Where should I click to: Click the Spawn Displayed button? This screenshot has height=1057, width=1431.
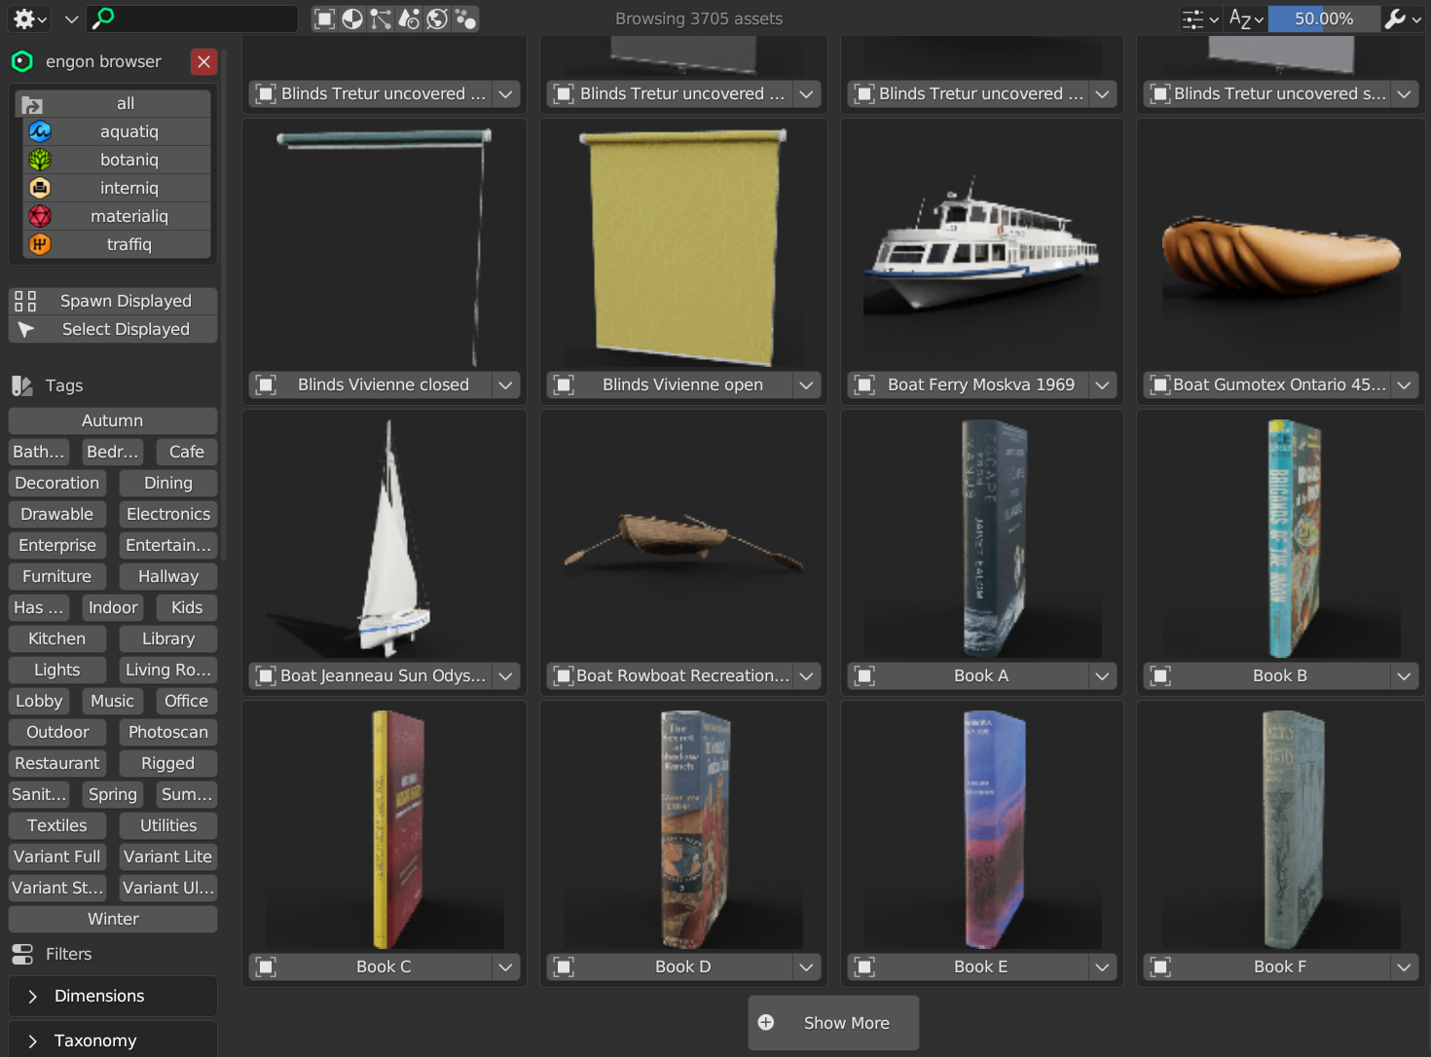112,301
